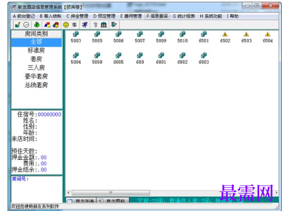
Task: Switch to 显示列表 tab
Action: 81,201
